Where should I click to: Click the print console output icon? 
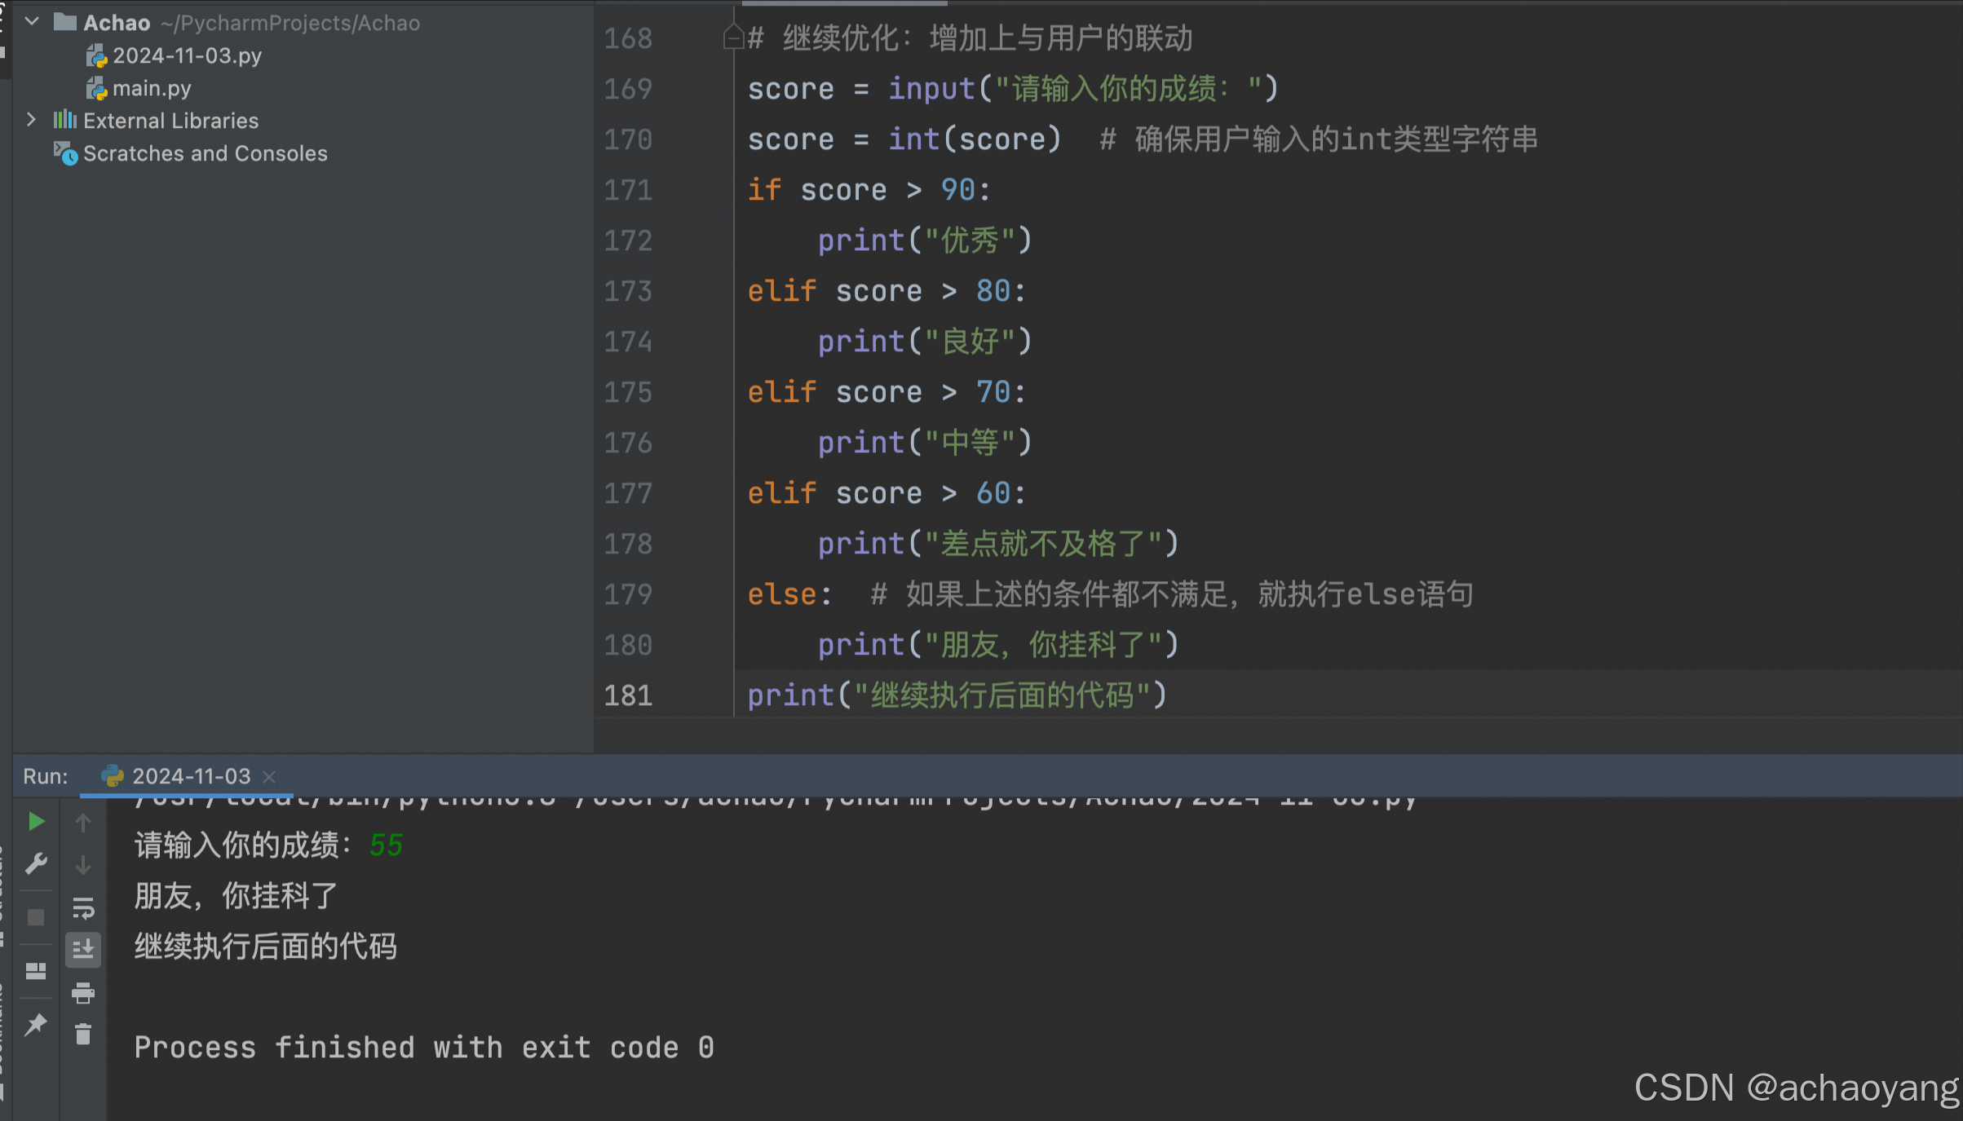(x=82, y=992)
